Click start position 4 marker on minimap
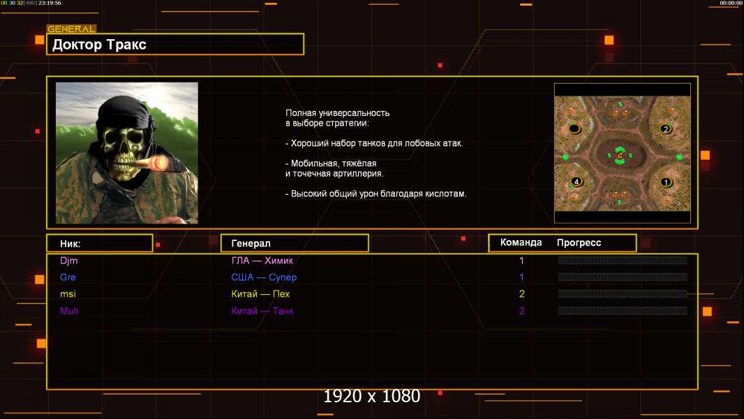 tap(576, 182)
